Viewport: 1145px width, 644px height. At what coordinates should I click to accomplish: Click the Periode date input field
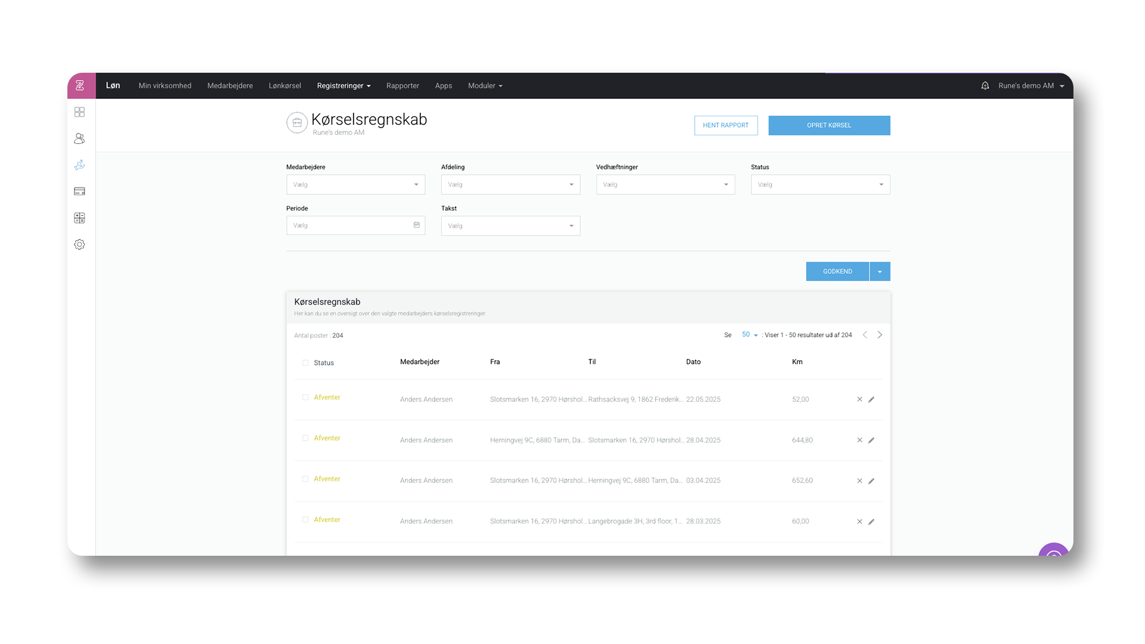(x=352, y=225)
